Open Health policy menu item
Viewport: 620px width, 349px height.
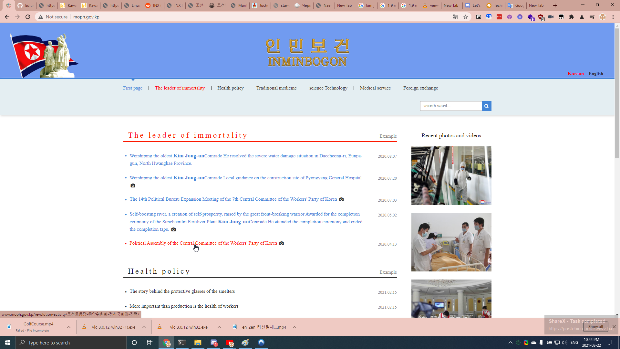tap(230, 88)
